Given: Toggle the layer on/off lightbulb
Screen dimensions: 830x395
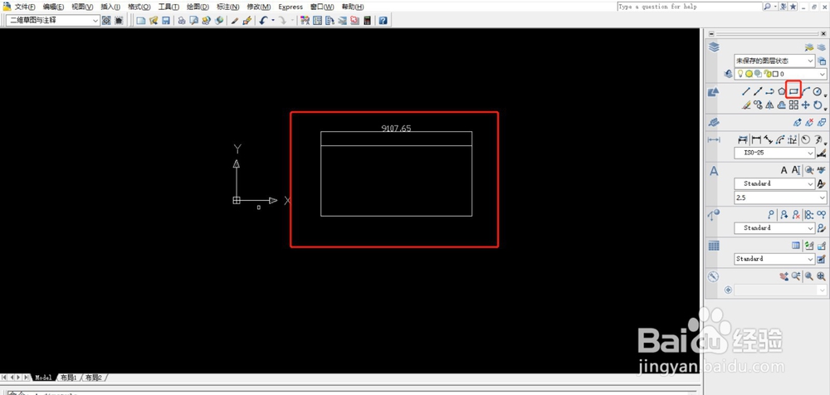Looking at the screenshot, I should [x=740, y=74].
